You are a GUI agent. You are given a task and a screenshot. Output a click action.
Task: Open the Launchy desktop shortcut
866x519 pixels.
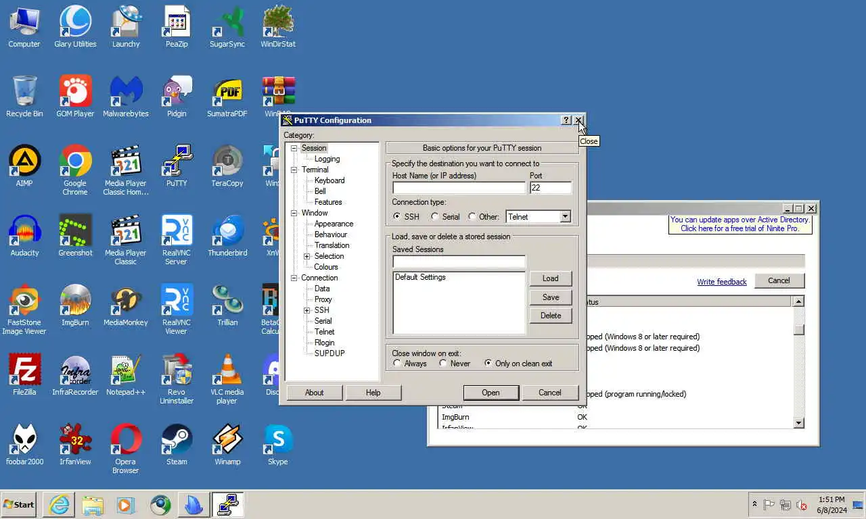[x=126, y=27]
